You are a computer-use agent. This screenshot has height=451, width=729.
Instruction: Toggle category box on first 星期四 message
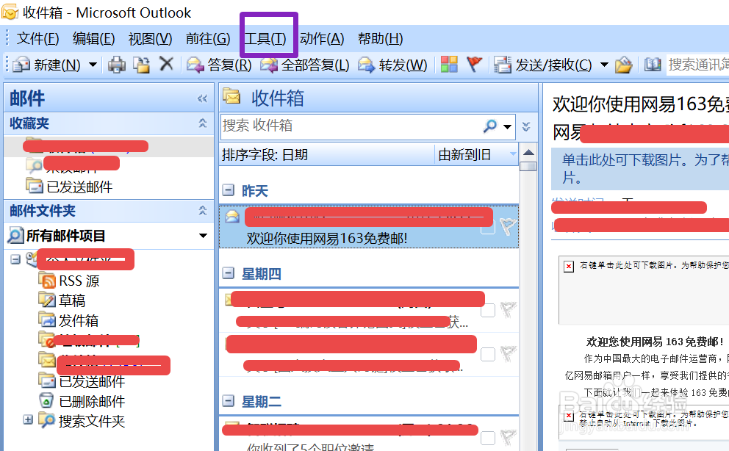[x=488, y=310]
